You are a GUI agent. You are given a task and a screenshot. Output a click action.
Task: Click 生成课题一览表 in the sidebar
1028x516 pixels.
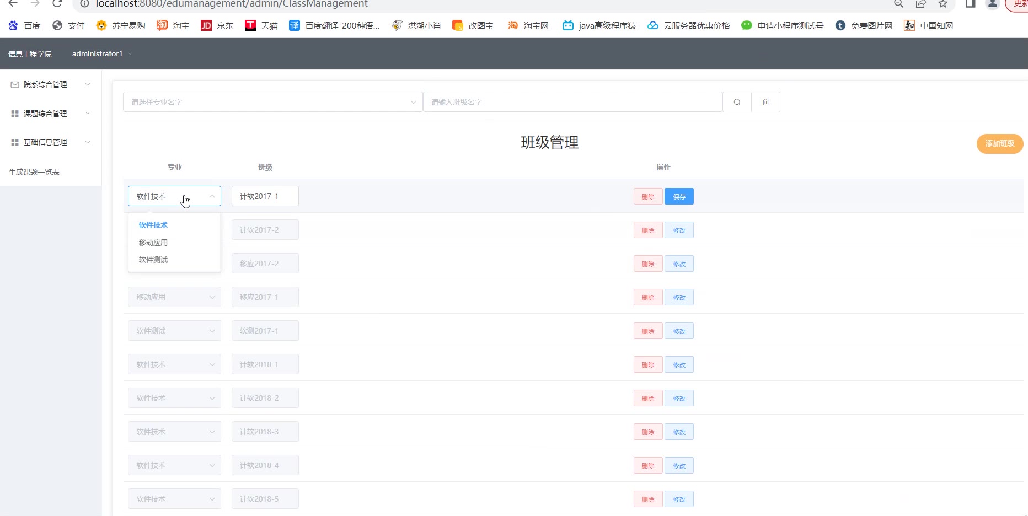34,172
